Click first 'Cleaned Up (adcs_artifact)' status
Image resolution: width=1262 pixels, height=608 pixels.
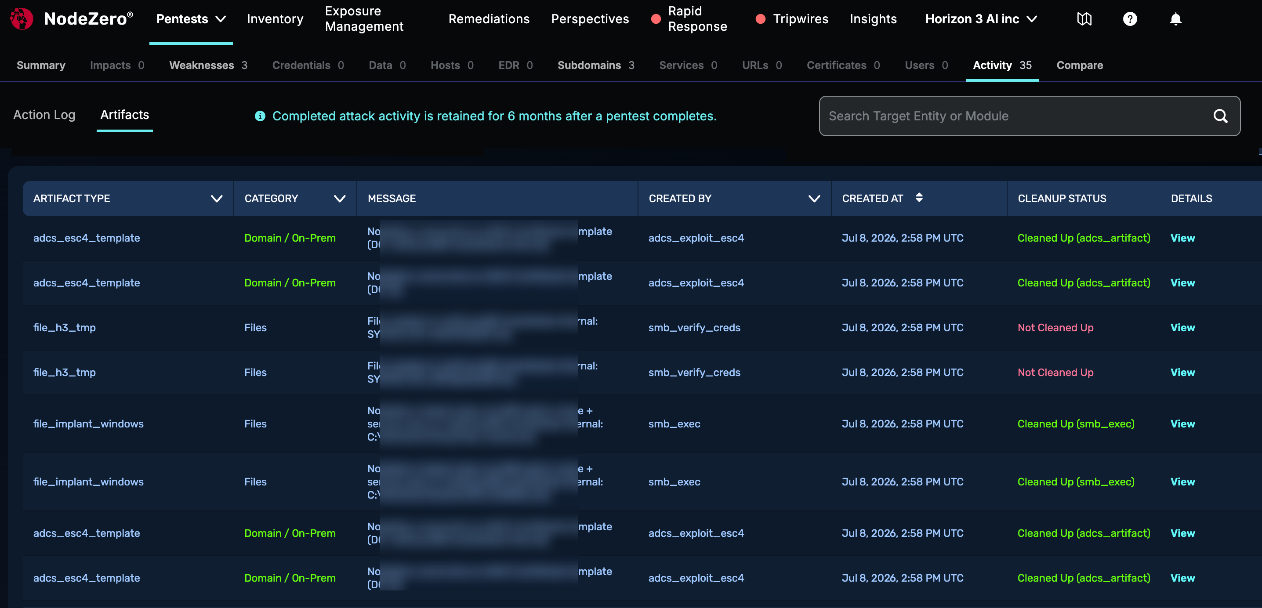point(1084,238)
